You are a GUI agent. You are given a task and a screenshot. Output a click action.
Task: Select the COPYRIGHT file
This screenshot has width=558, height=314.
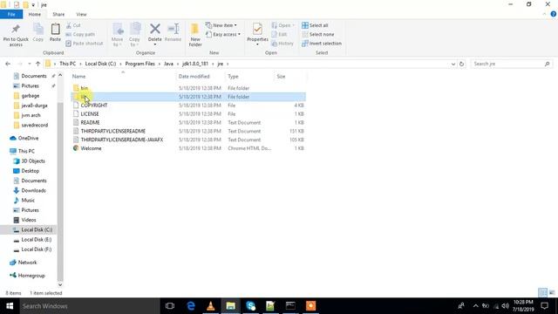tap(188, 106)
